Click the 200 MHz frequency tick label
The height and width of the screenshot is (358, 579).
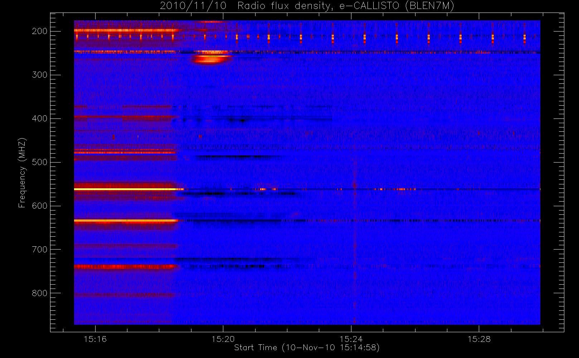click(x=40, y=31)
